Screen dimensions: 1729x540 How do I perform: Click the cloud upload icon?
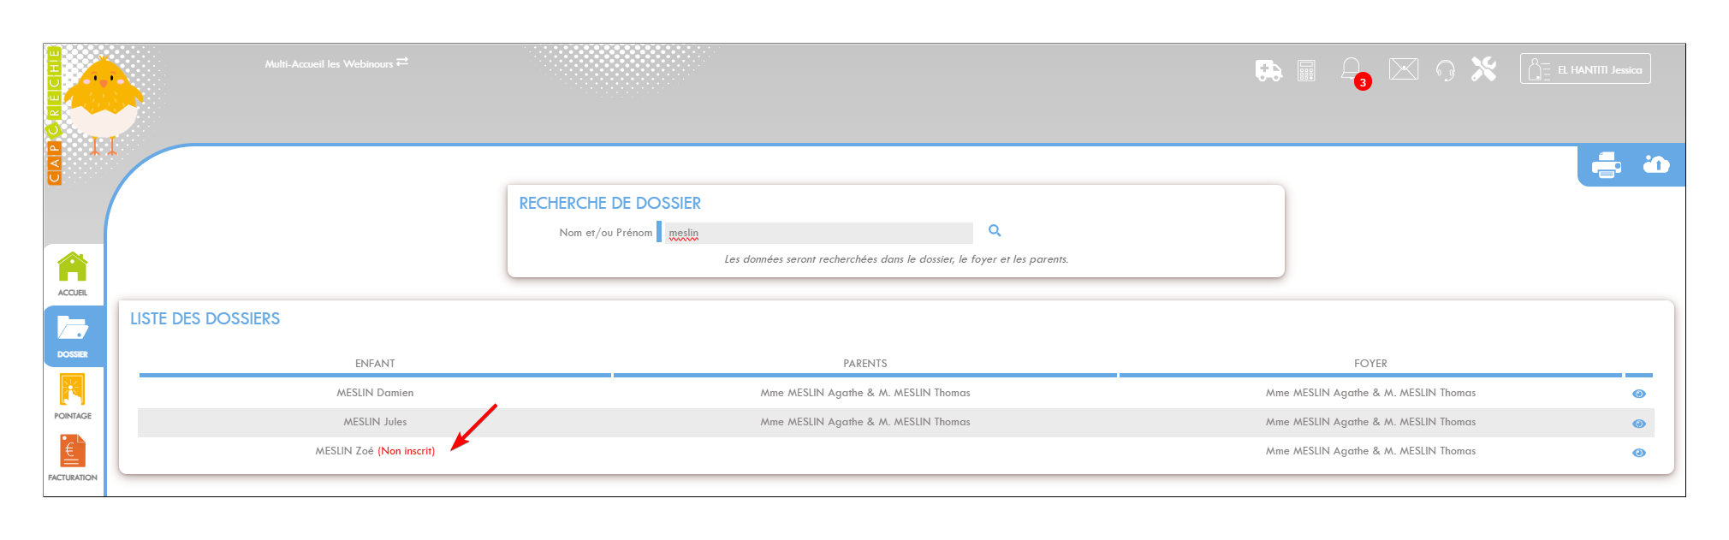(1655, 163)
